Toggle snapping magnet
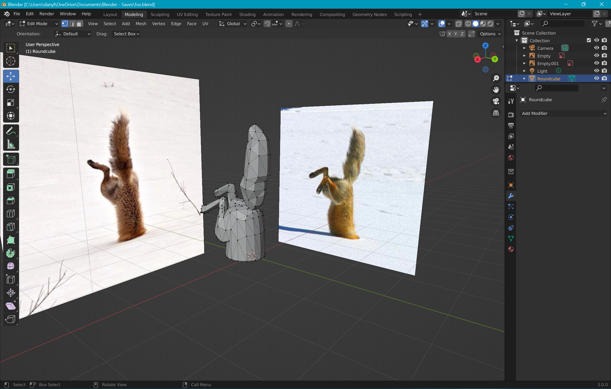The image size is (611, 389). coord(267,24)
